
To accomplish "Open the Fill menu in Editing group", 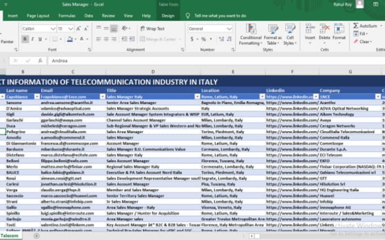I will (360, 34).
